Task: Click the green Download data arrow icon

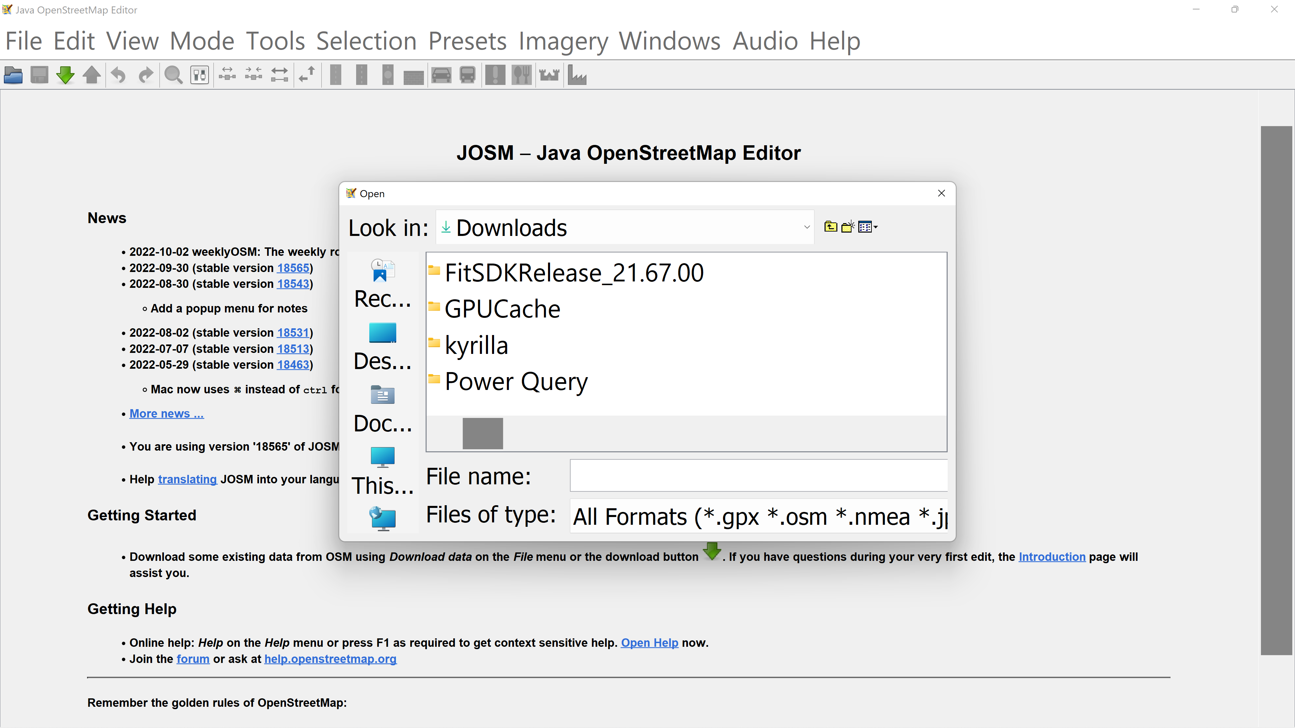Action: point(65,75)
